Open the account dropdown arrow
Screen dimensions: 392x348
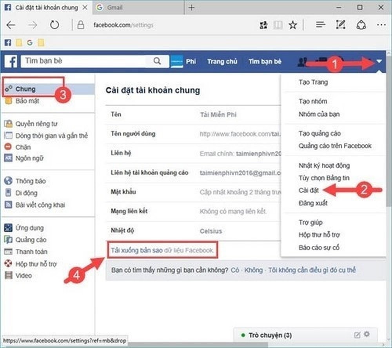click(379, 62)
